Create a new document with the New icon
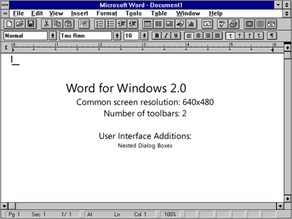The width and height of the screenshot is (292, 219). click(9, 24)
